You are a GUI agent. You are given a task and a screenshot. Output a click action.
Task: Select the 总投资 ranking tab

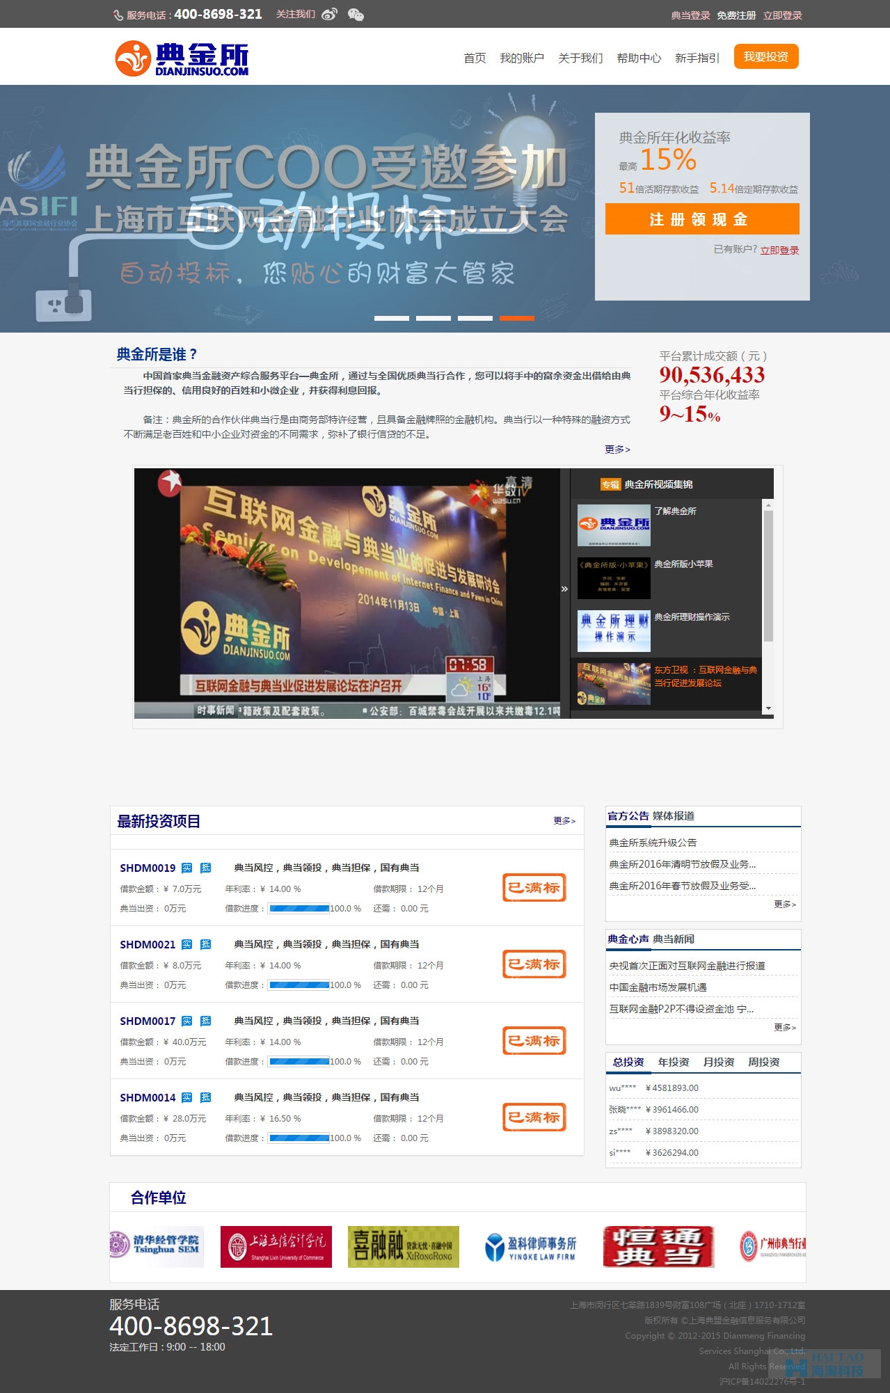(628, 1062)
